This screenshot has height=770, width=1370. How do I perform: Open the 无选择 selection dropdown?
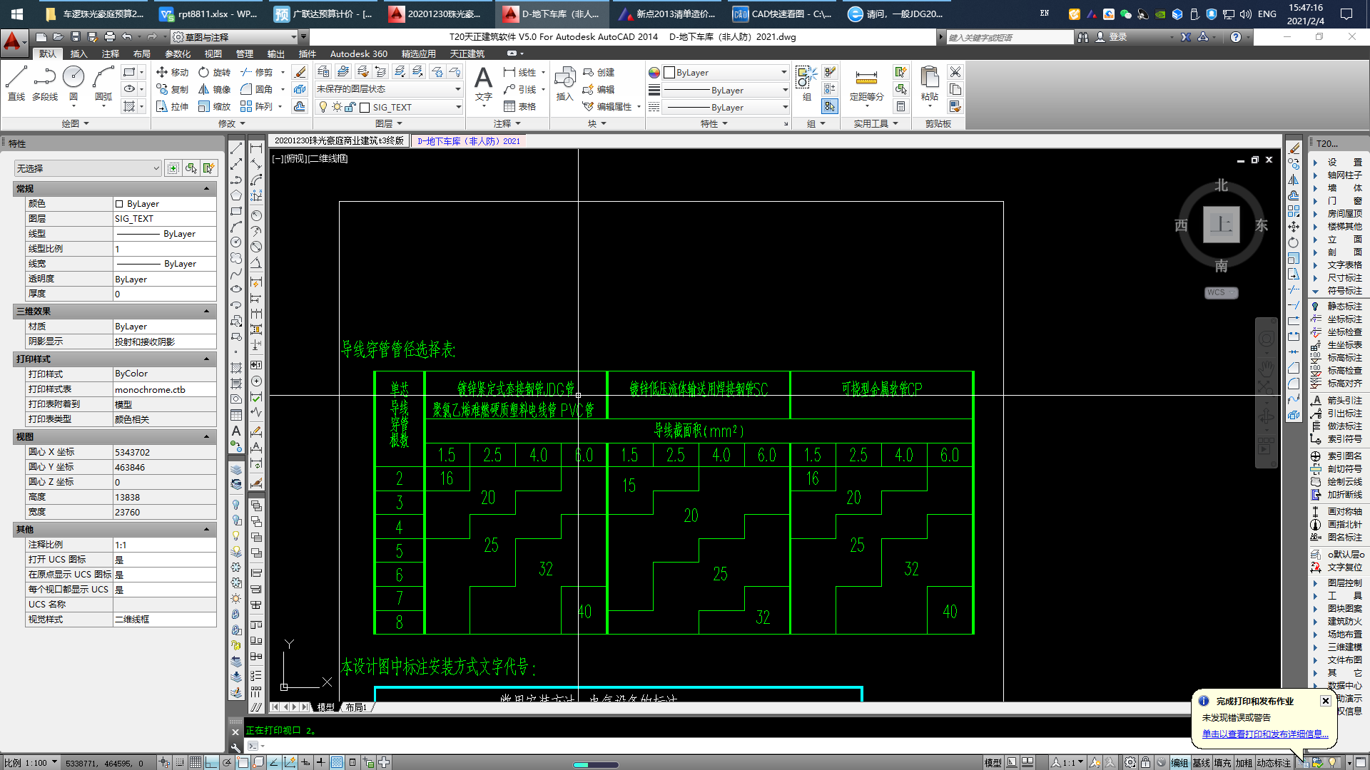coord(87,168)
